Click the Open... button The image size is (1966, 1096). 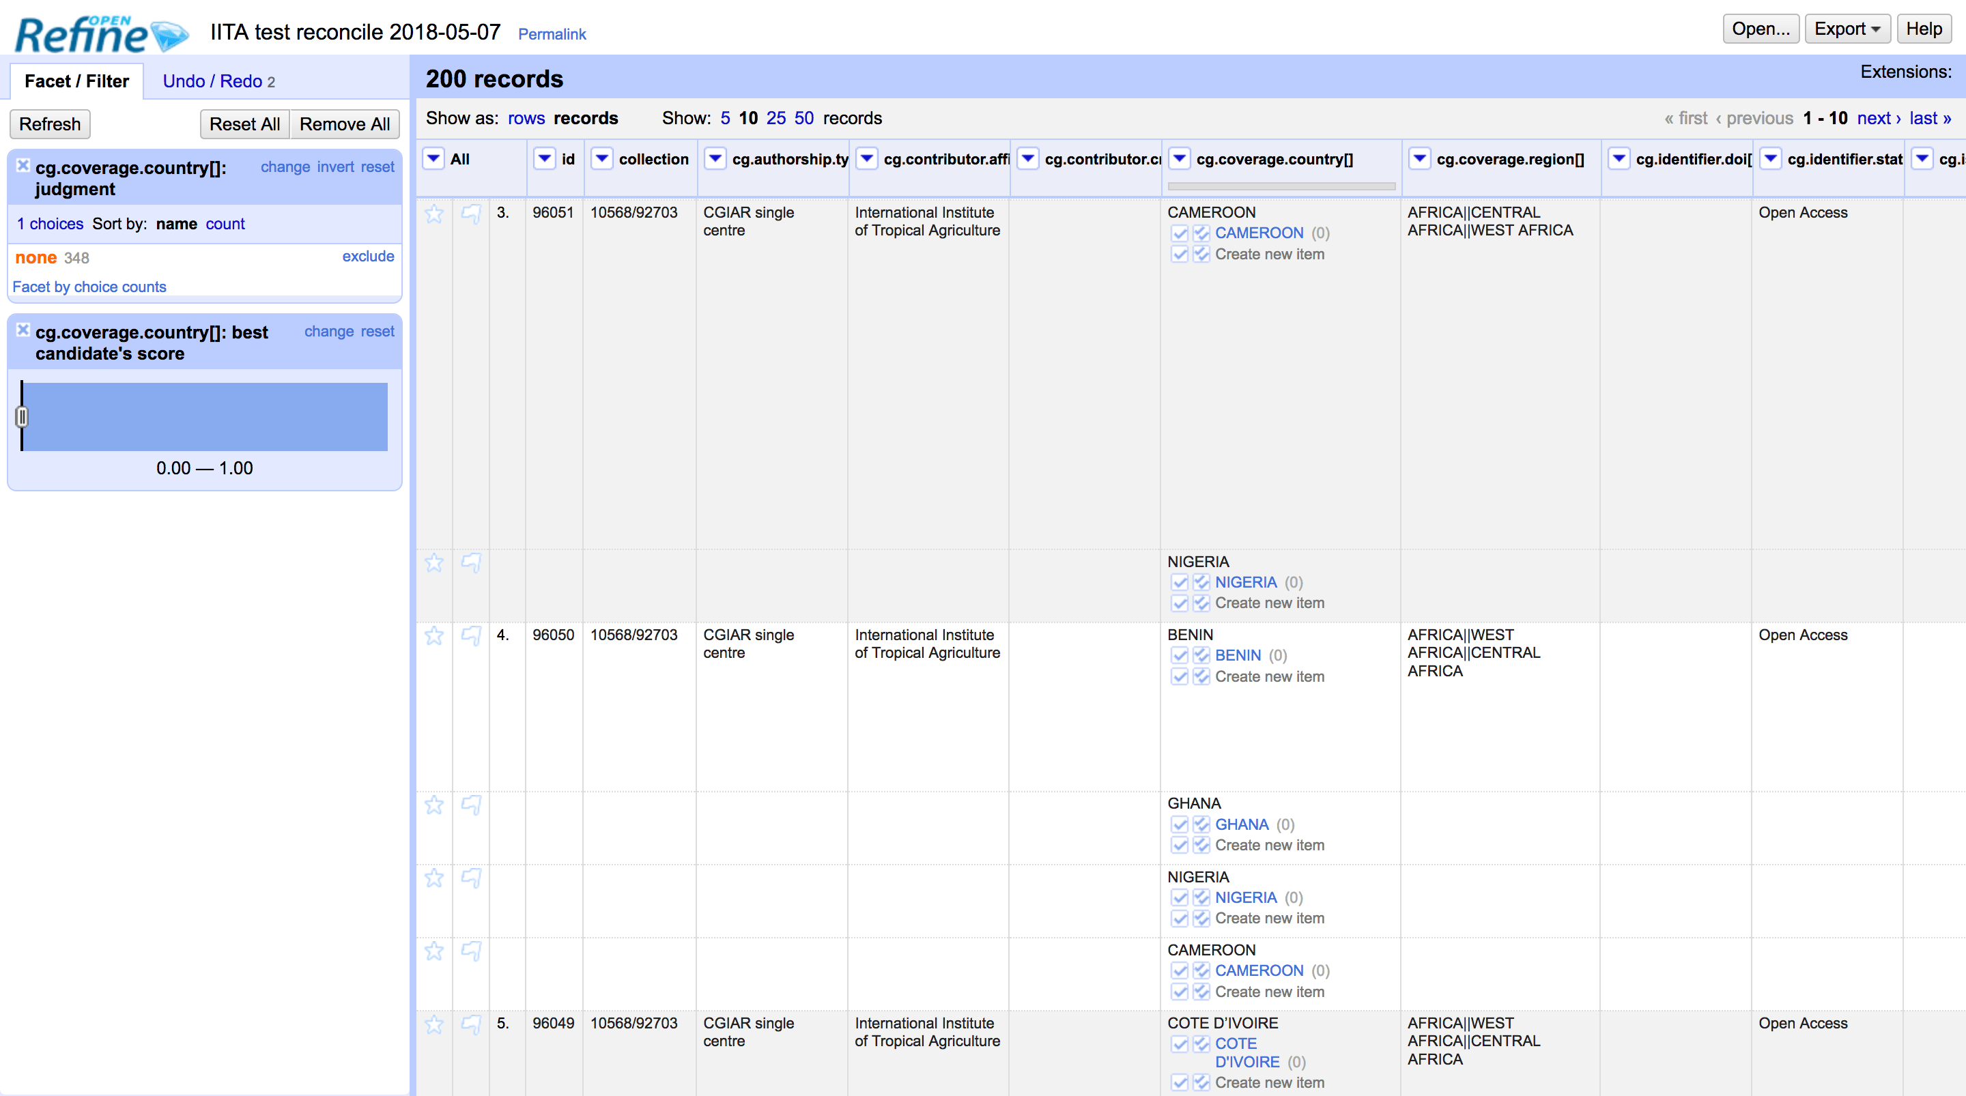click(1761, 29)
